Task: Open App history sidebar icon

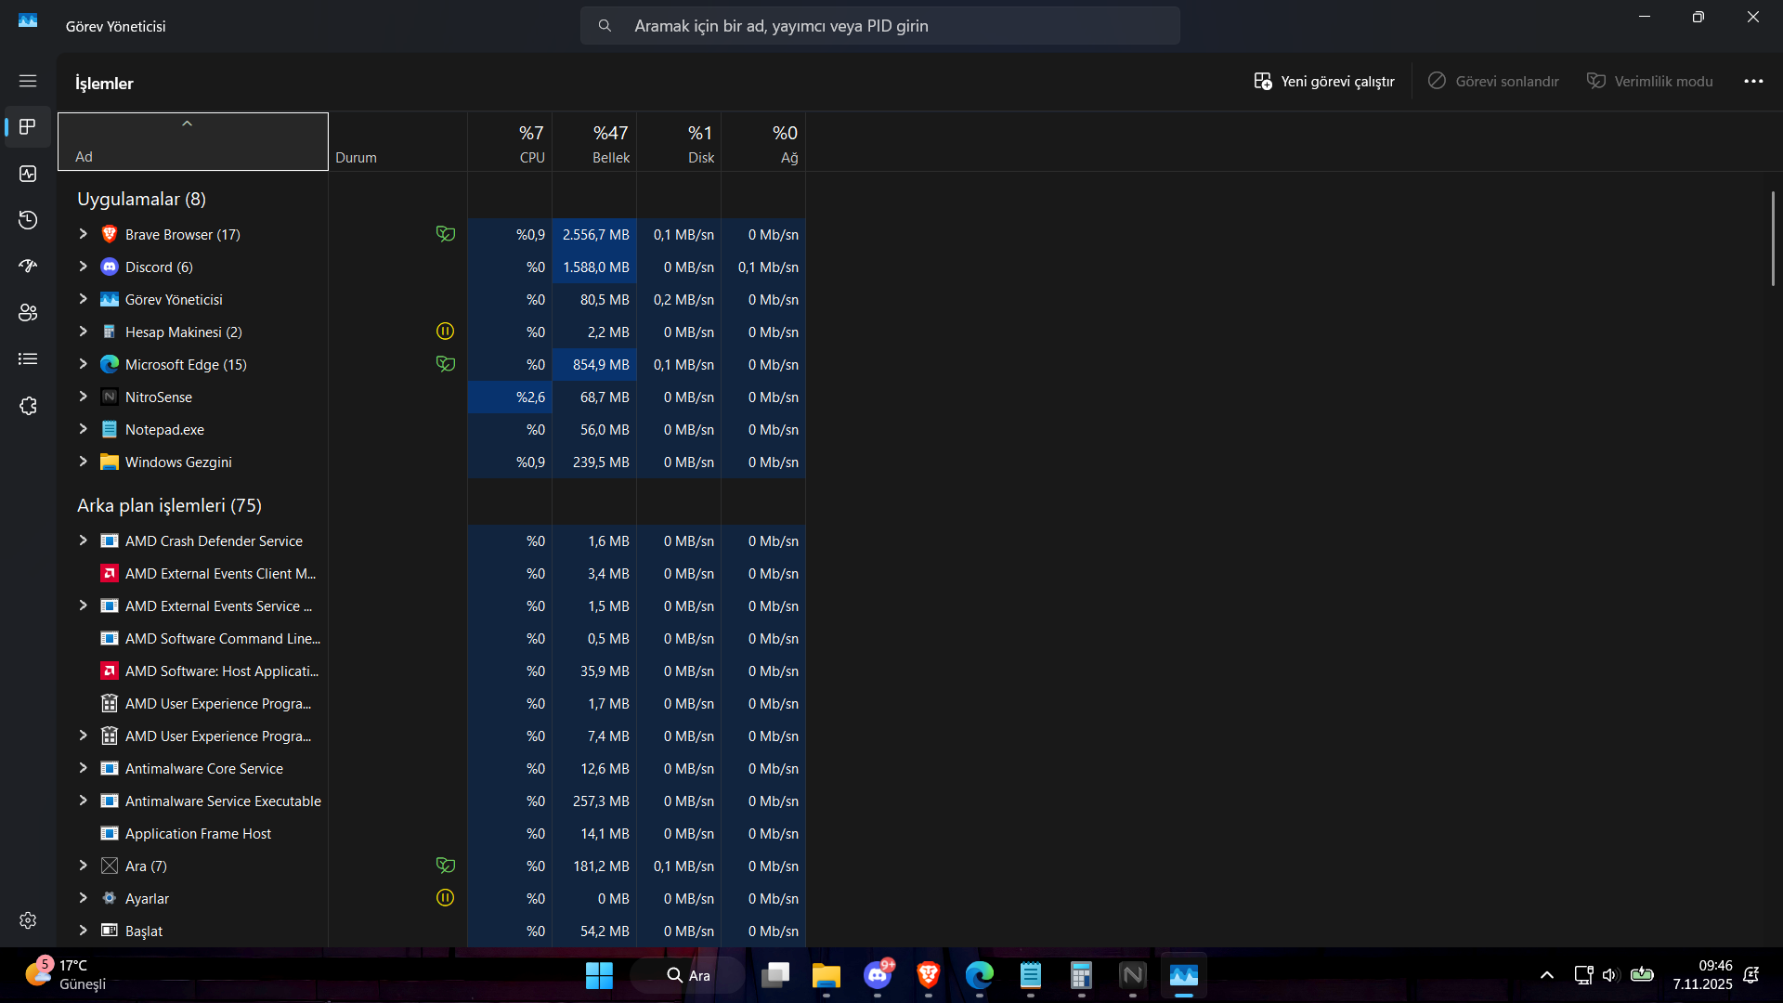Action: click(28, 220)
